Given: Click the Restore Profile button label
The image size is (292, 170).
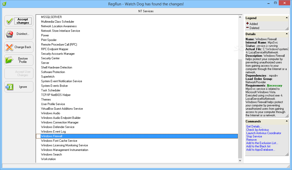Looking at the screenshot, I should pos(23,60).
